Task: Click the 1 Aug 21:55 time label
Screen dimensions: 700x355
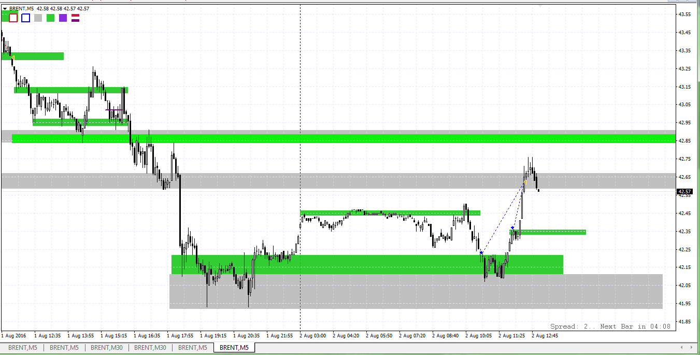Action: tap(279, 336)
